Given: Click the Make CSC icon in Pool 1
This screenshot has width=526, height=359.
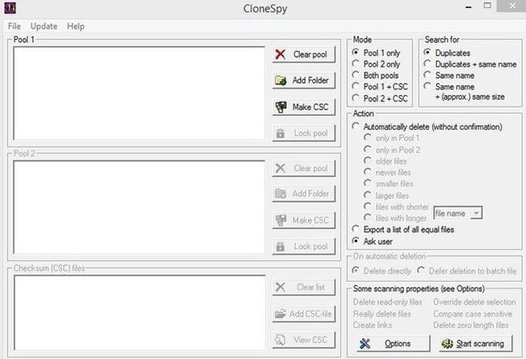Looking at the screenshot, I should pos(280,107).
